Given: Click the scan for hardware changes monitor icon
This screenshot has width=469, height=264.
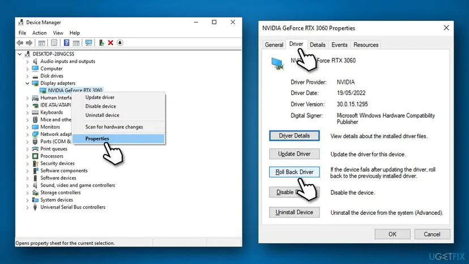Looking at the screenshot, I should pyautogui.click(x=88, y=43).
